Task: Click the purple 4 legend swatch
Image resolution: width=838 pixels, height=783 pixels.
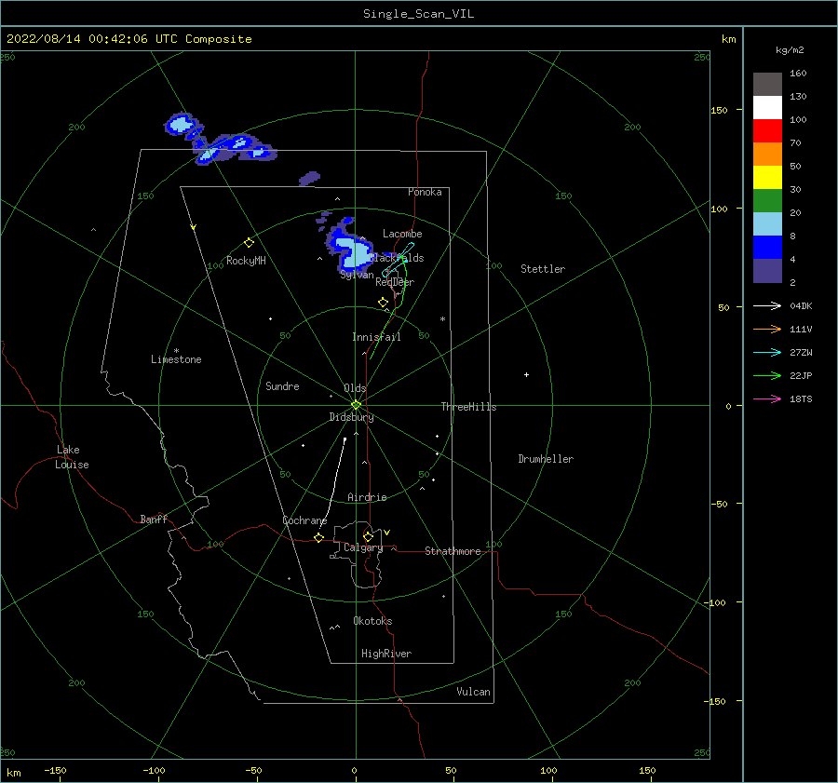Action: pyautogui.click(x=767, y=270)
